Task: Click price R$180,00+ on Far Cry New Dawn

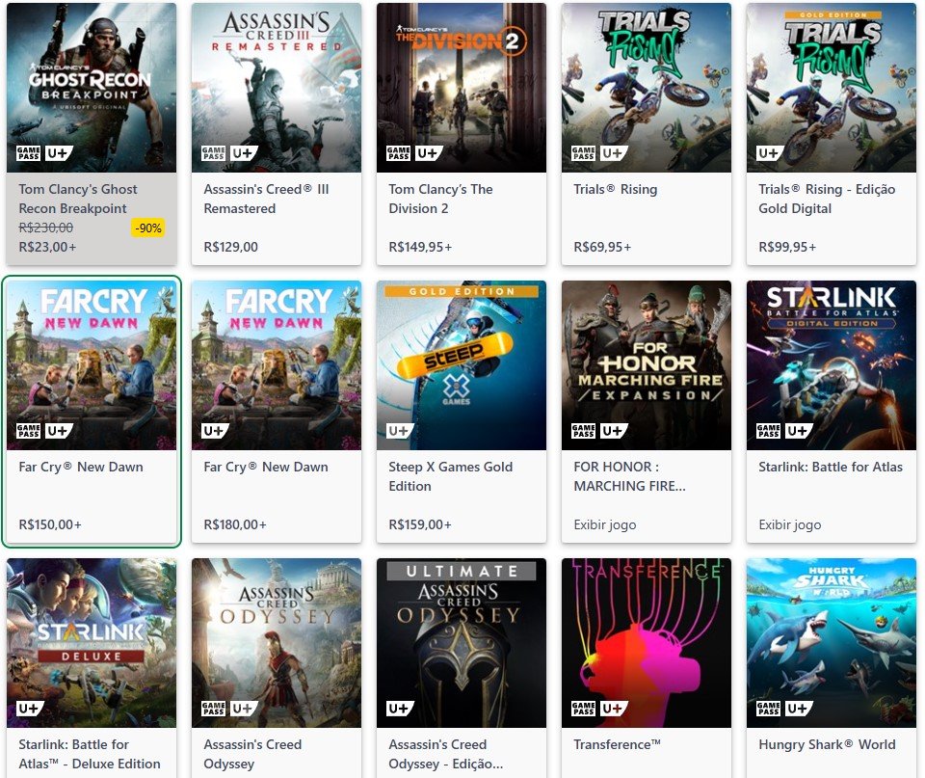Action: [x=235, y=524]
